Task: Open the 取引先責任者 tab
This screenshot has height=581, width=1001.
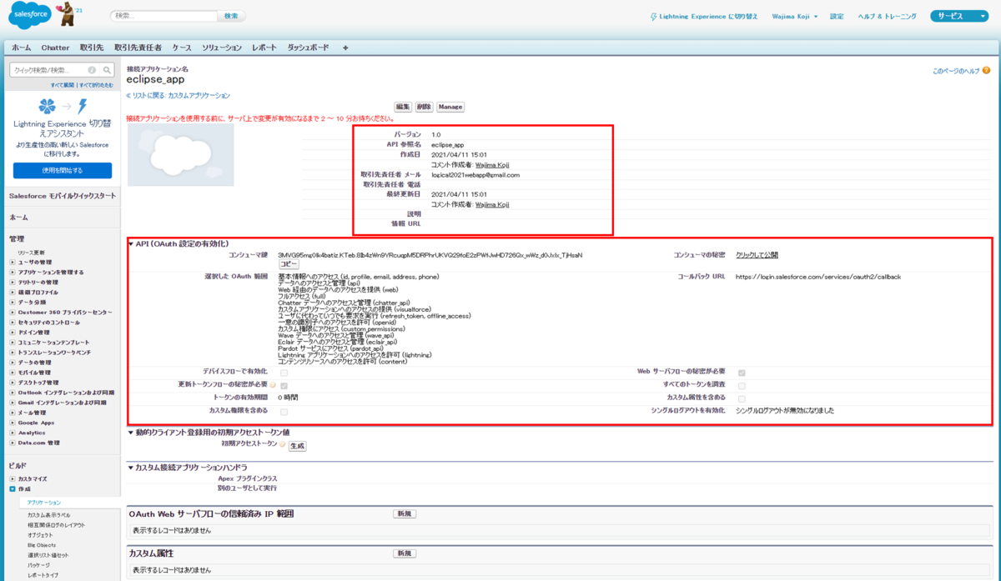Action: pyautogui.click(x=138, y=48)
